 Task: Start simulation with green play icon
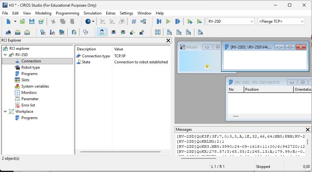168,21
